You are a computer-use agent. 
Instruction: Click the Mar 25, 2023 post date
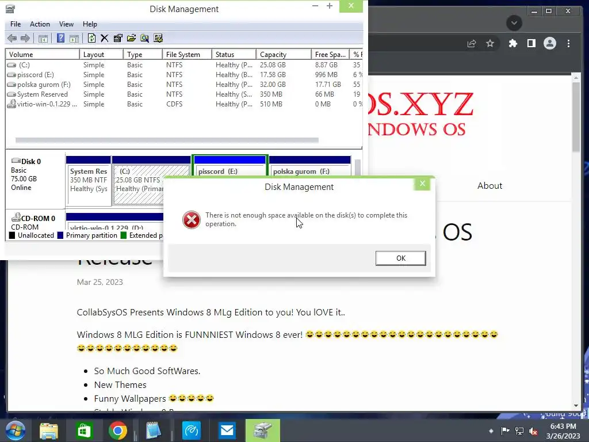pyautogui.click(x=100, y=282)
